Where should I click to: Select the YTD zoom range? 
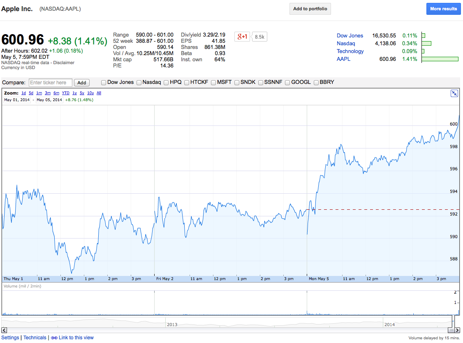coord(66,93)
